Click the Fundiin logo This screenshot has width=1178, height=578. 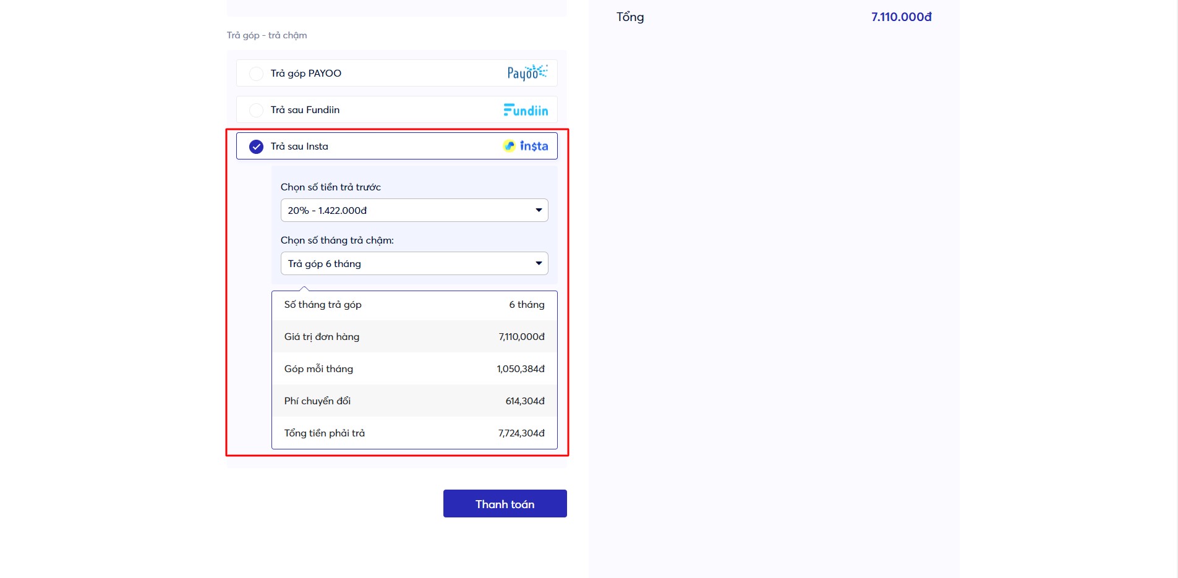click(526, 110)
